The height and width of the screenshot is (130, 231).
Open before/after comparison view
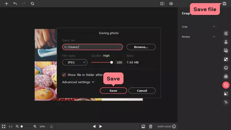coord(162,4)
